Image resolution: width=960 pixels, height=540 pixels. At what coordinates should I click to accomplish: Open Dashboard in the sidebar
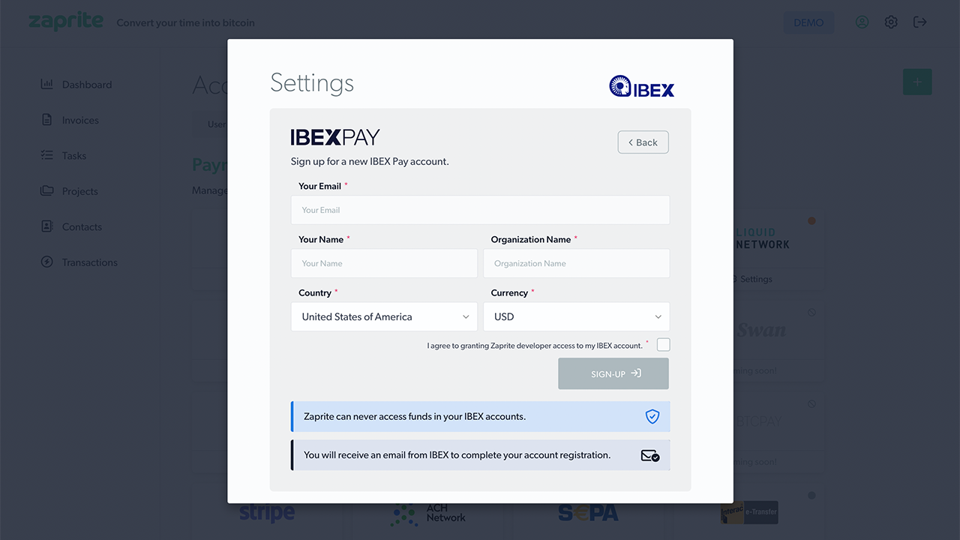(87, 85)
